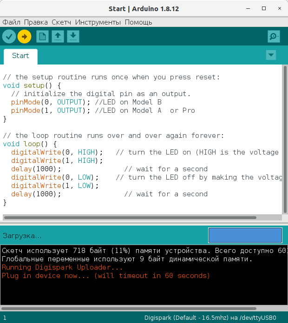The height and width of the screenshot is (323, 288).
Task: Open the Инструменты menu
Action: 98,22
